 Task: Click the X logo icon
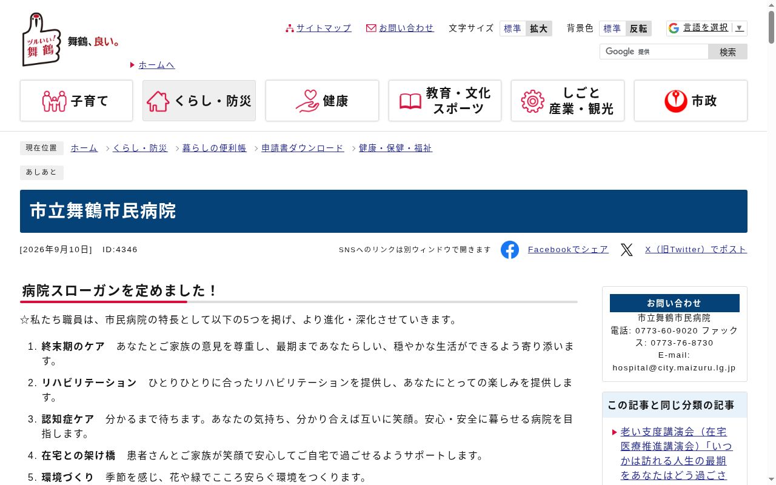(627, 250)
